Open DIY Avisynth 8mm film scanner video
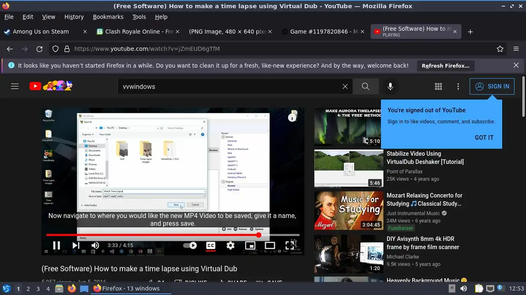The image size is (526, 295). pyautogui.click(x=423, y=243)
